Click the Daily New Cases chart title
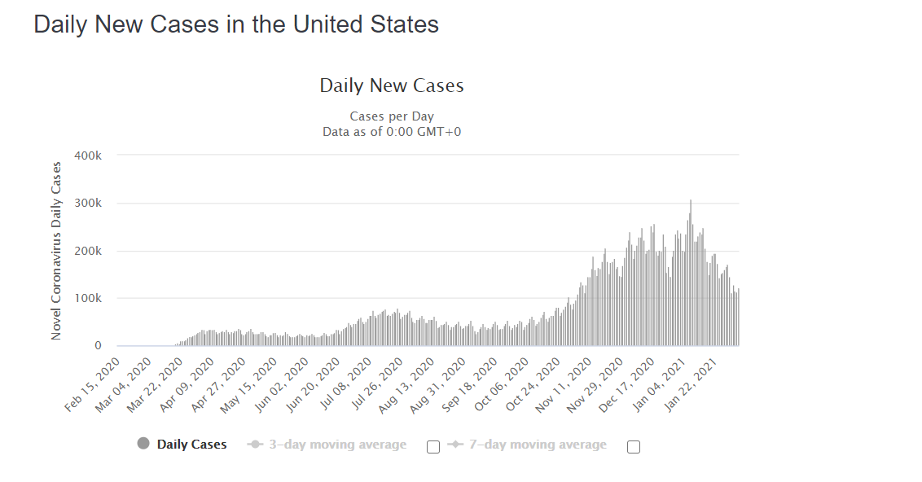Viewport: 922px width, 482px height. (392, 85)
